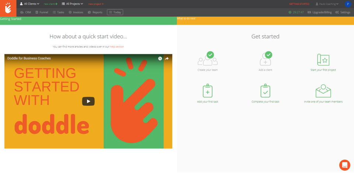
Task: Open Settings
Action: (x=343, y=13)
